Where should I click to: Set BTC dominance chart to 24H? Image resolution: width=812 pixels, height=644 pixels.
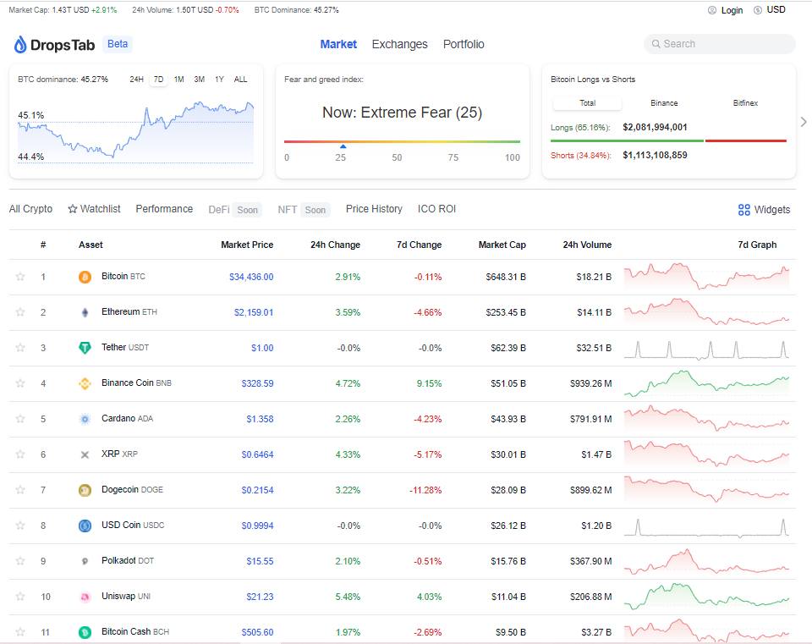[x=137, y=80]
